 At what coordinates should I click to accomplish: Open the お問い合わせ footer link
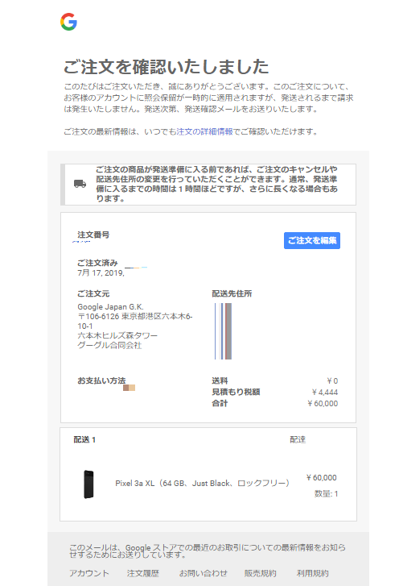[204, 573]
